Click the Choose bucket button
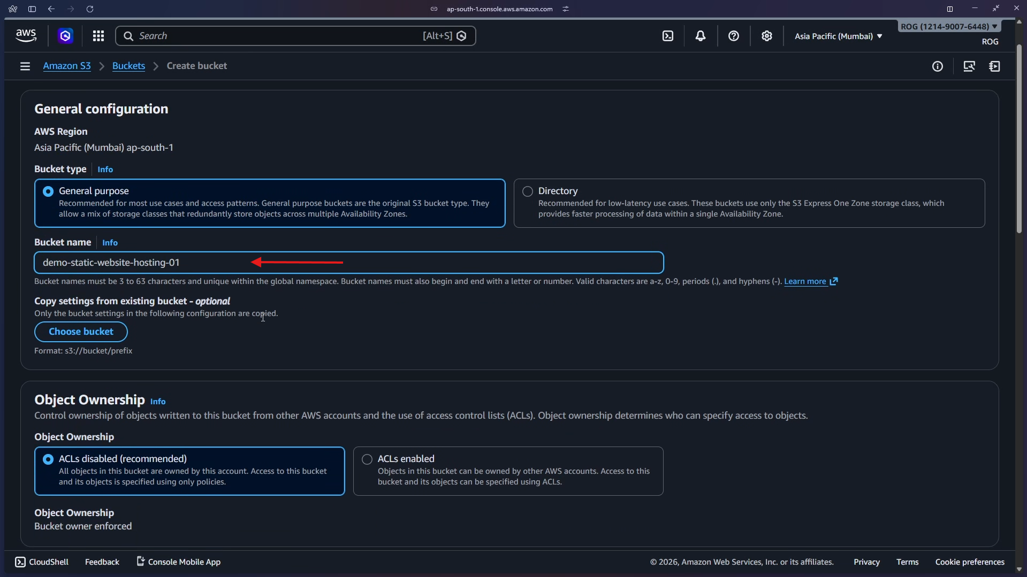This screenshot has width=1027, height=577. pos(81,332)
